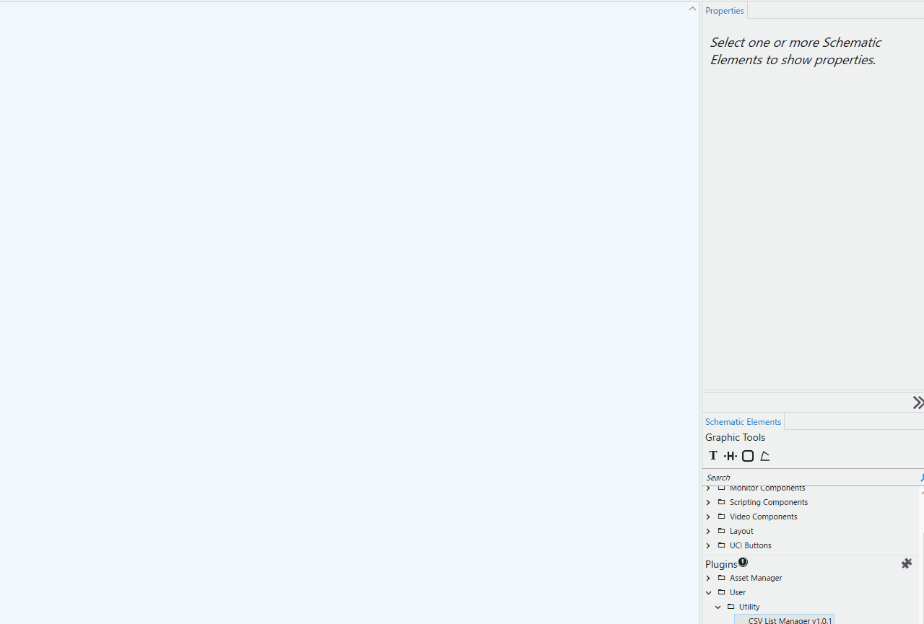Pick the rounded rectangle Group Box tool

[748, 456]
